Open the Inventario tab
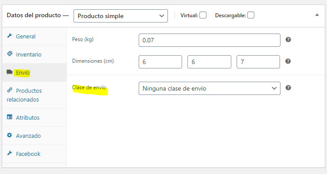This screenshot has height=174, width=327. pos(35,54)
